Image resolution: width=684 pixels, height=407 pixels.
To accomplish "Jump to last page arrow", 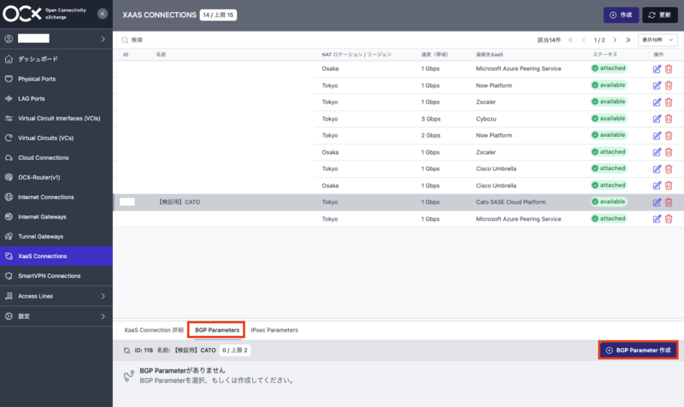I will coord(628,39).
